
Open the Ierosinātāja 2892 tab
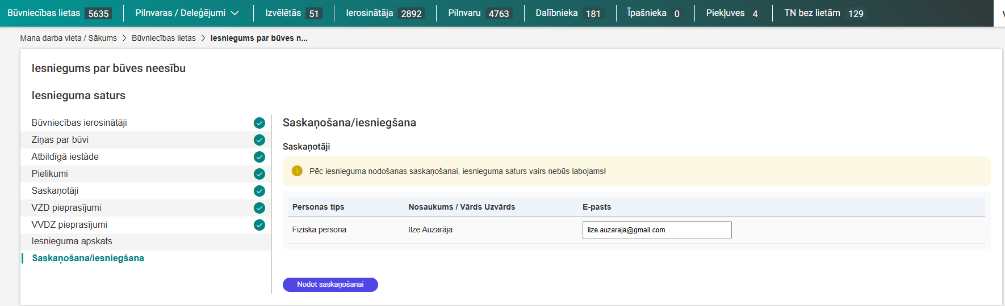point(385,13)
